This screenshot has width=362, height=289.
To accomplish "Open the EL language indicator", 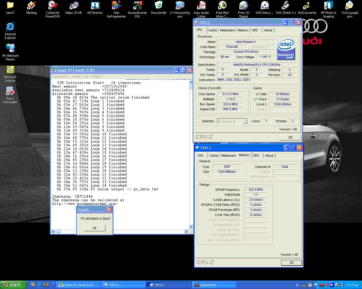I will coord(297,285).
